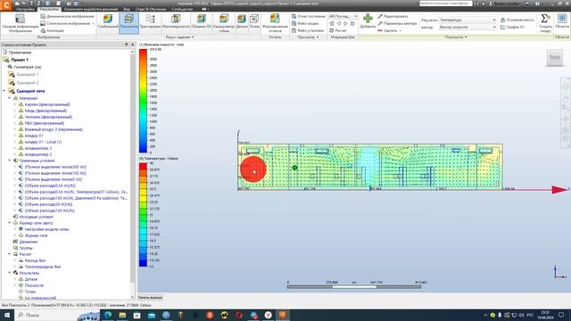Viewport: 571px width, 321px height.
Task: Select Сценарий 1 in project tree
Action: click(28, 74)
